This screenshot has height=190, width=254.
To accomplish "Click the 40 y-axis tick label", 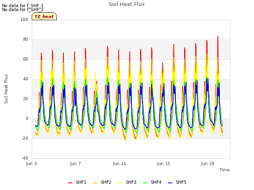I will (x=25, y=79).
